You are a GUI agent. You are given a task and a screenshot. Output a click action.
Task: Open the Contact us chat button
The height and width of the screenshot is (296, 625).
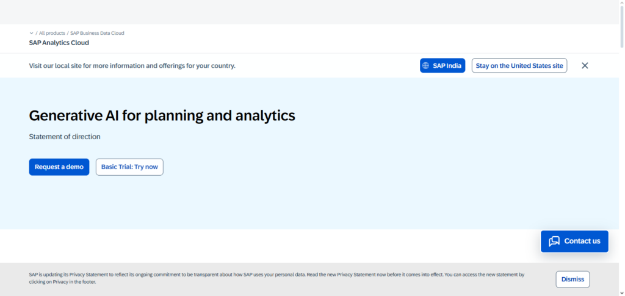click(x=574, y=242)
